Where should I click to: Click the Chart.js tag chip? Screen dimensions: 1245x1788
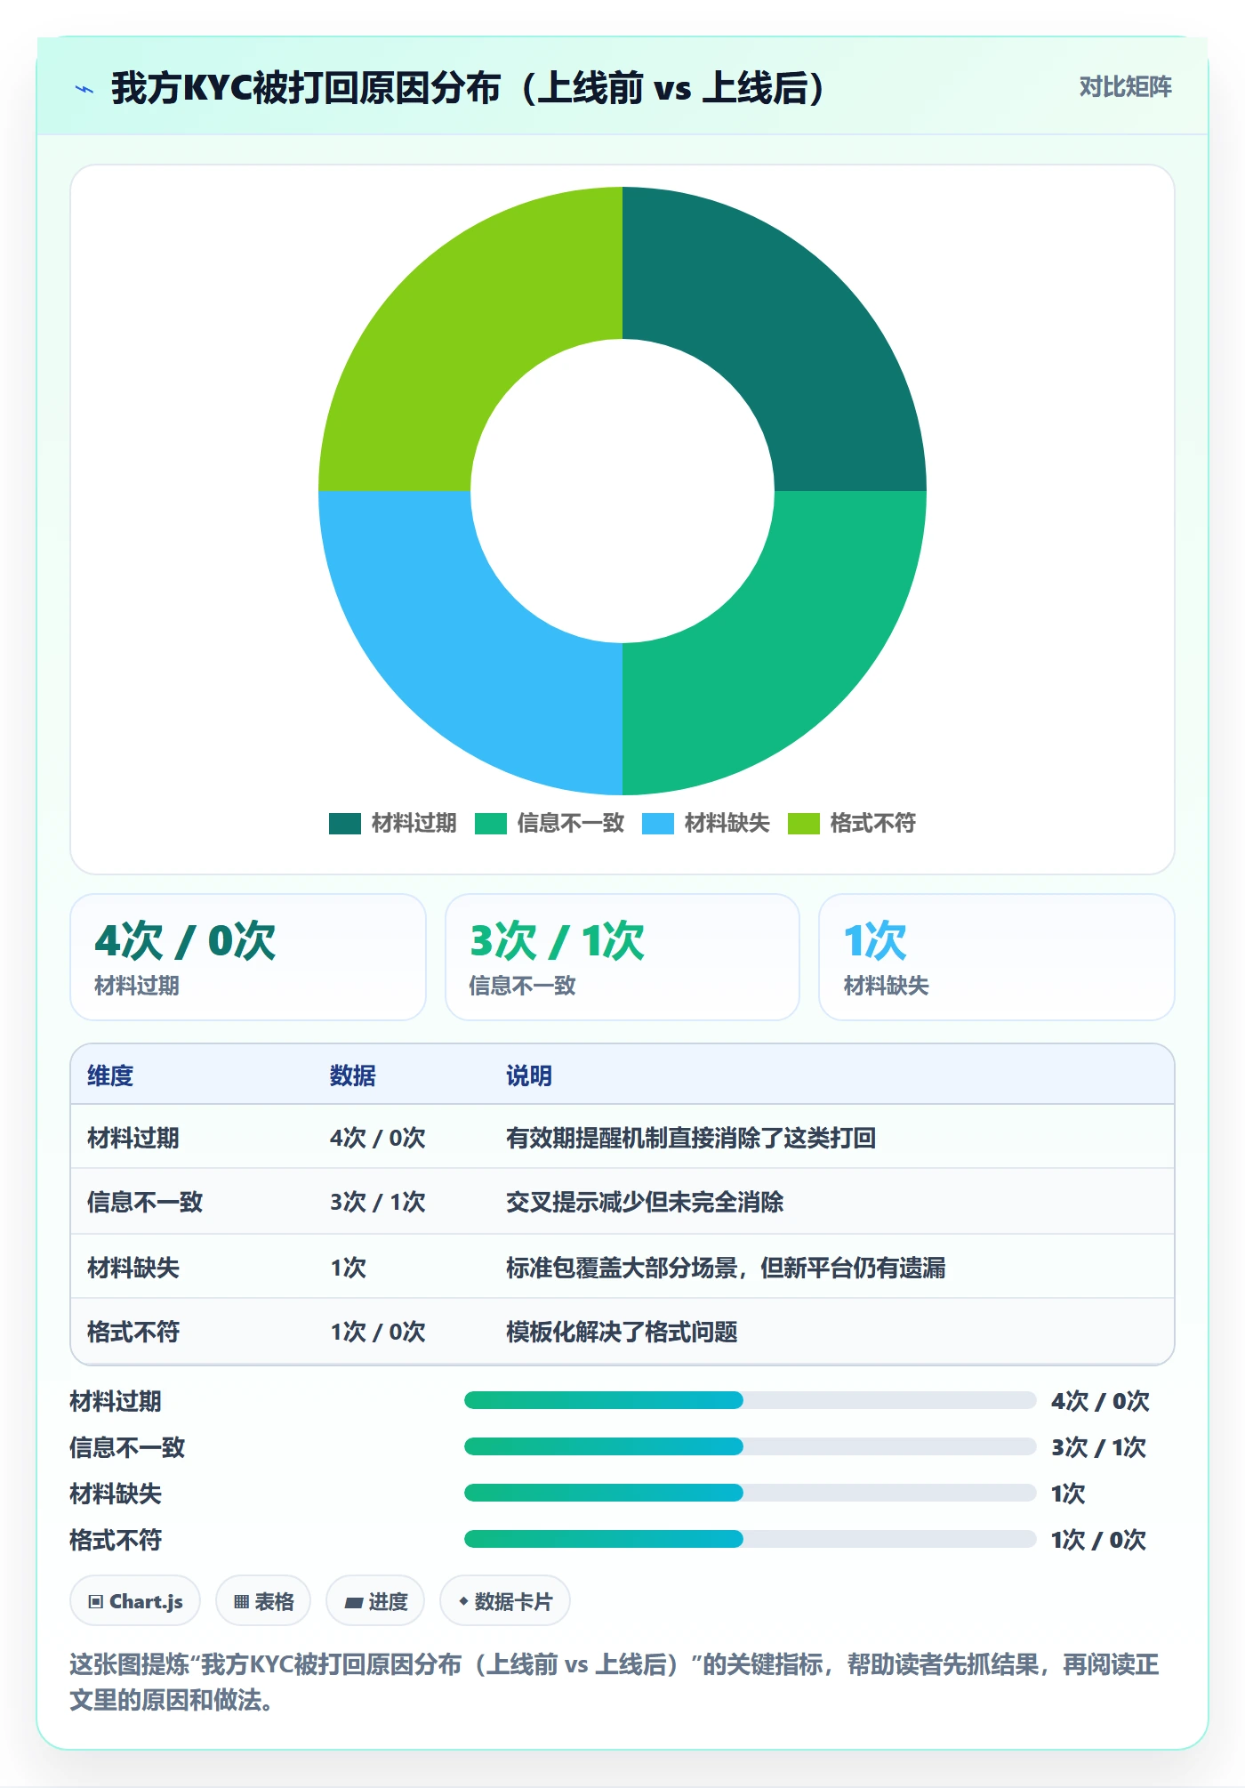click(135, 1601)
